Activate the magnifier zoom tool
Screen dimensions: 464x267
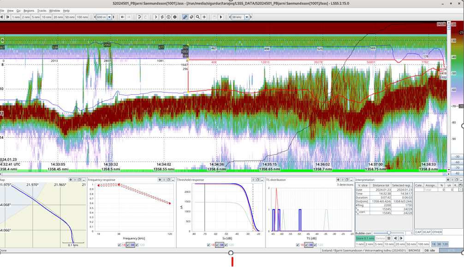(x=198, y=17)
